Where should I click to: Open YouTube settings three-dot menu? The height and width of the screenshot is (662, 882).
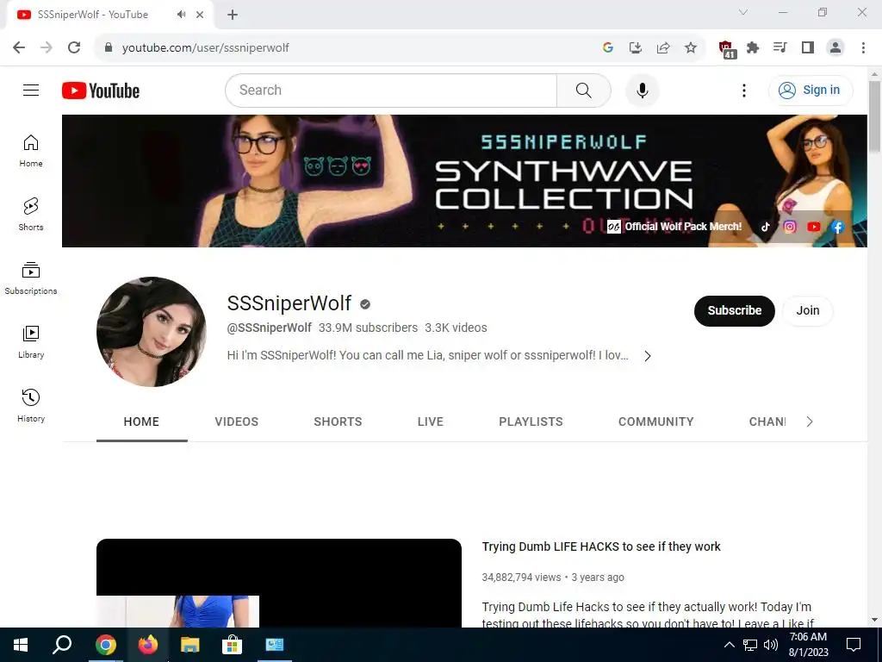pyautogui.click(x=743, y=90)
